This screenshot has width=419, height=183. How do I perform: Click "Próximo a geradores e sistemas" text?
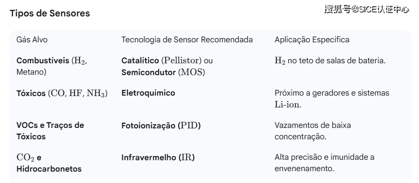click(x=332, y=93)
